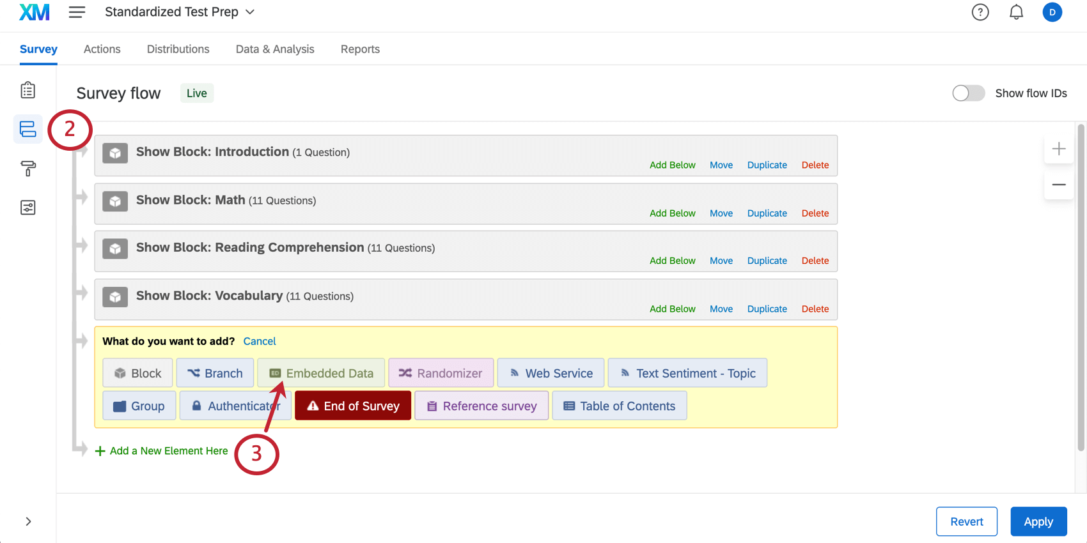Switch to the Survey tab

[38, 49]
